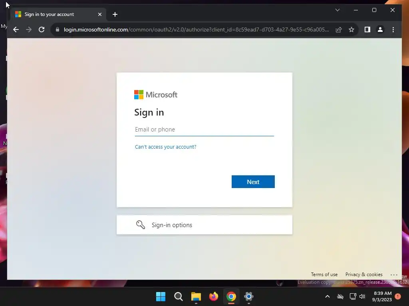Click the address bar URL

click(196, 29)
